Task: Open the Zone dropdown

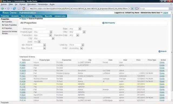Action: (39, 42)
